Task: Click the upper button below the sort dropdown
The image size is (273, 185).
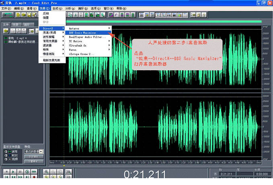Action: [34, 157]
